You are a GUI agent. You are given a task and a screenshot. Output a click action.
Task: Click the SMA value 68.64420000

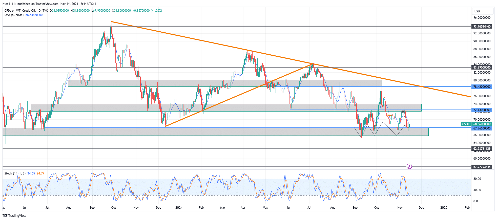click(34, 15)
